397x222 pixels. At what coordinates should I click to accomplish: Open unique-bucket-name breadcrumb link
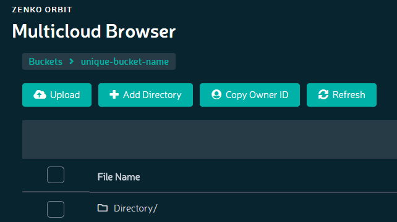[x=125, y=62]
